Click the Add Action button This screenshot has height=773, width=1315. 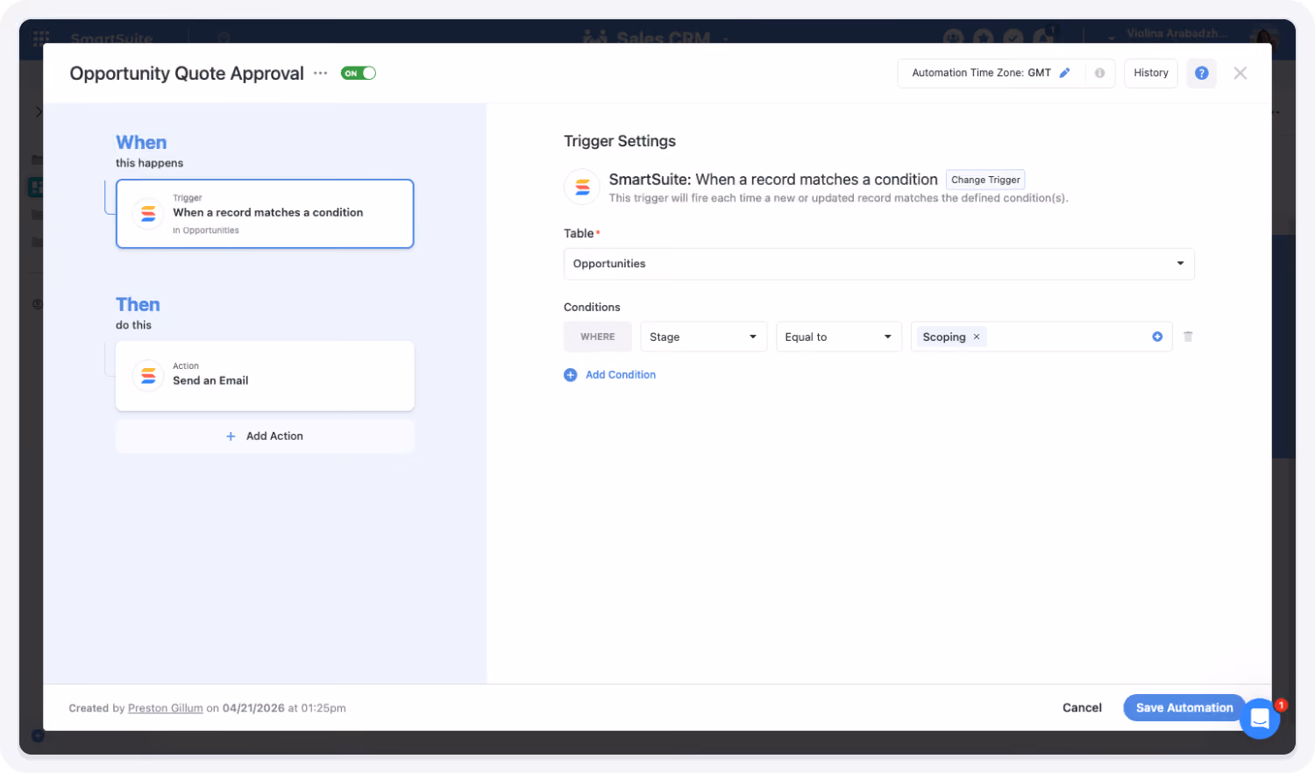(265, 436)
